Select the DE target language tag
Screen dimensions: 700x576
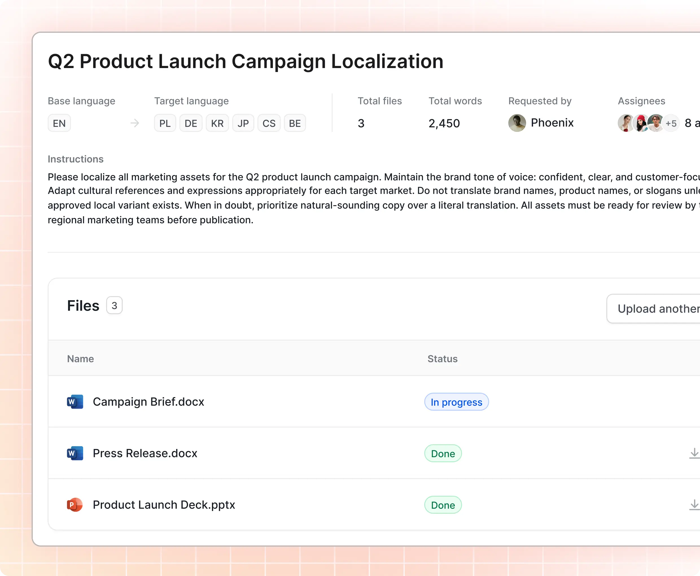click(191, 123)
